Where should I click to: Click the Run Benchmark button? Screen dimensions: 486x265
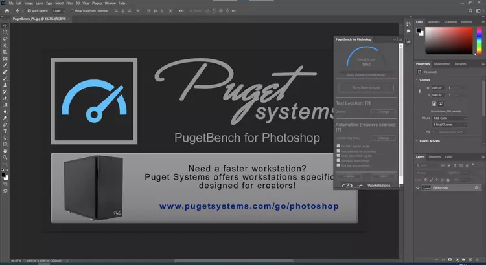pos(366,88)
